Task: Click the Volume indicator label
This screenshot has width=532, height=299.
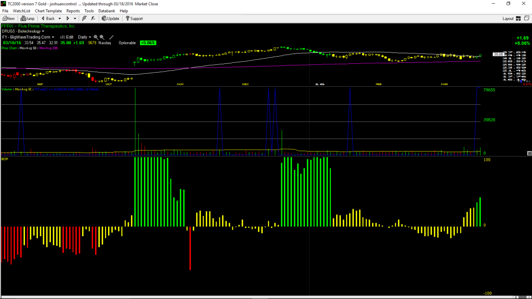Action: (x=7, y=89)
